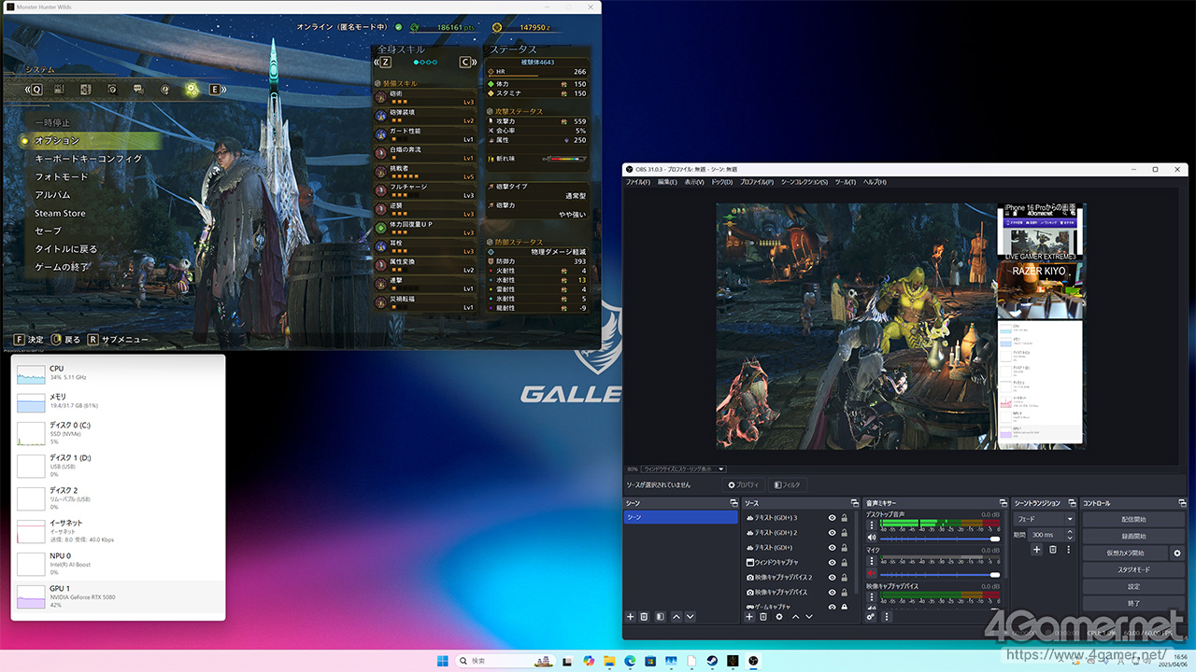The width and height of the screenshot is (1196, 672).
Task: Open デスクトップ音声 three-dot options menu
Action: [872, 525]
